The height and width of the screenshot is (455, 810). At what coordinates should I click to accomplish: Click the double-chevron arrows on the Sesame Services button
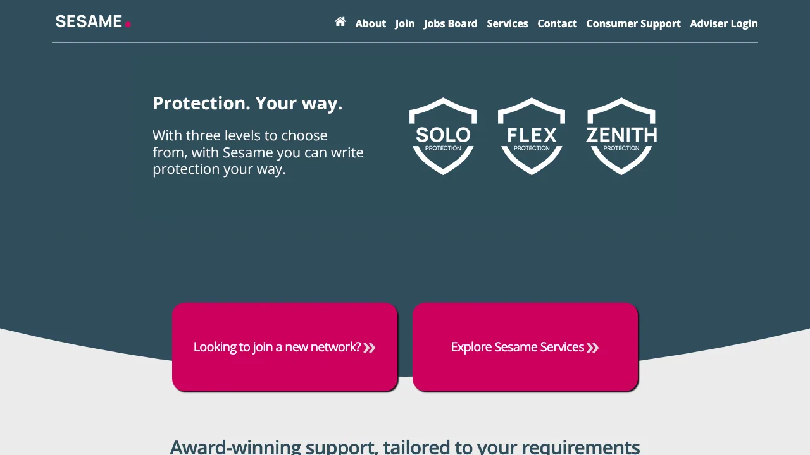[593, 347]
